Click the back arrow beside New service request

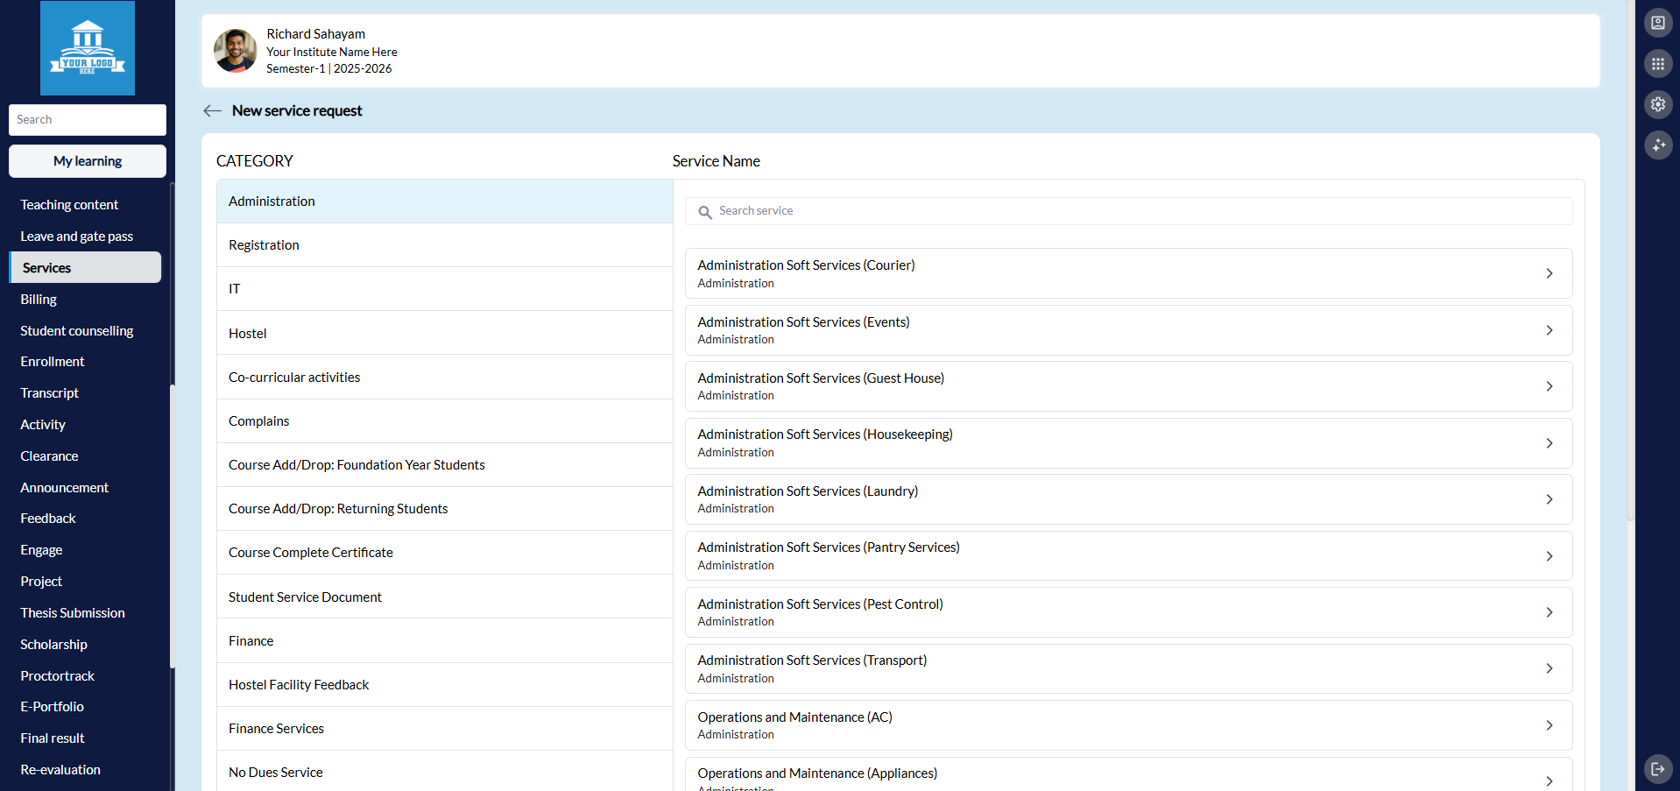[212, 110]
